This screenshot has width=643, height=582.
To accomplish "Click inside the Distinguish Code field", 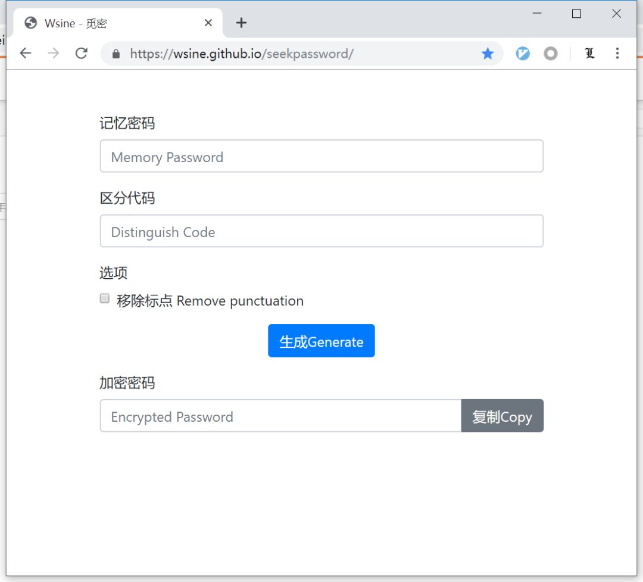I will pyautogui.click(x=321, y=231).
